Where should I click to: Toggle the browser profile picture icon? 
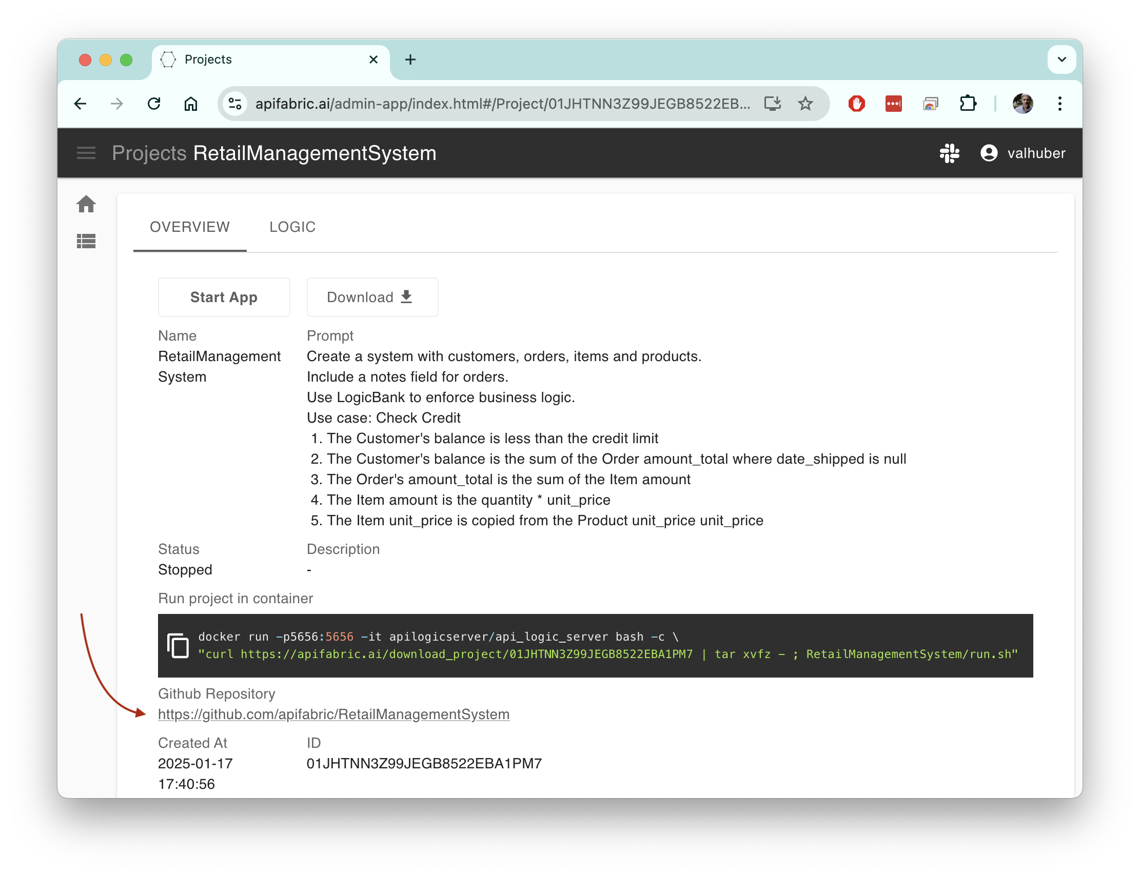coord(1025,104)
